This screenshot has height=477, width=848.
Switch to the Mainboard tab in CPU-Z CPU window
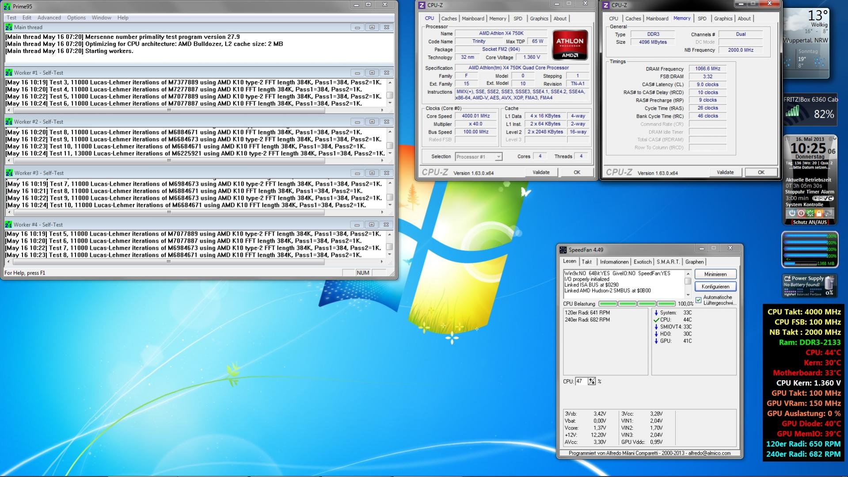pyautogui.click(x=473, y=19)
